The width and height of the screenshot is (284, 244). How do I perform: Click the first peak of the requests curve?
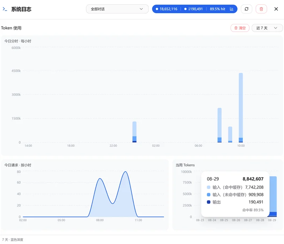100,179
